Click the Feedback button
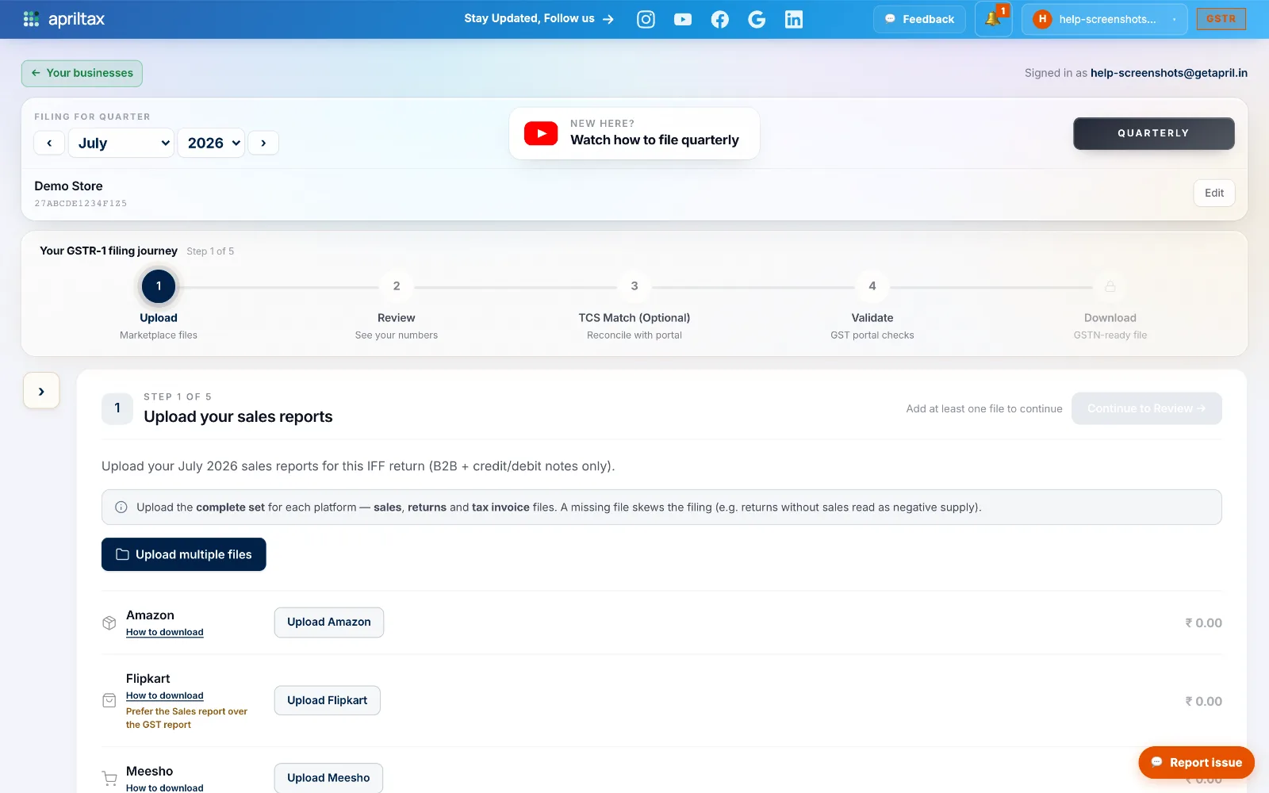Image resolution: width=1269 pixels, height=793 pixels. click(x=919, y=19)
